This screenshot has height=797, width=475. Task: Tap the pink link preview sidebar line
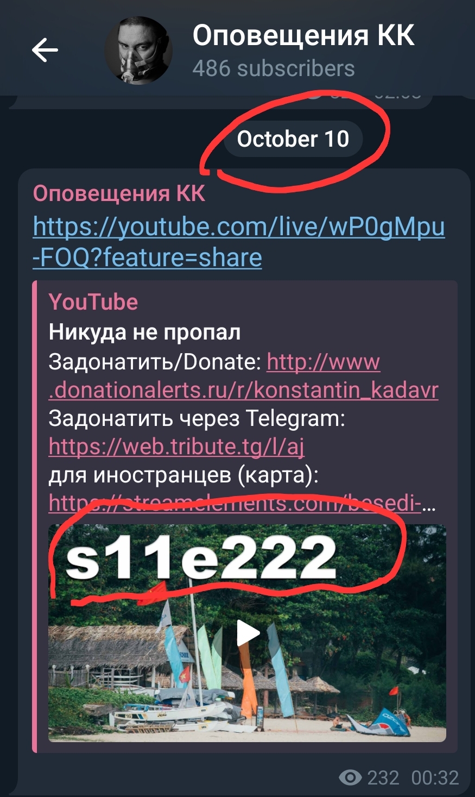coord(34,516)
